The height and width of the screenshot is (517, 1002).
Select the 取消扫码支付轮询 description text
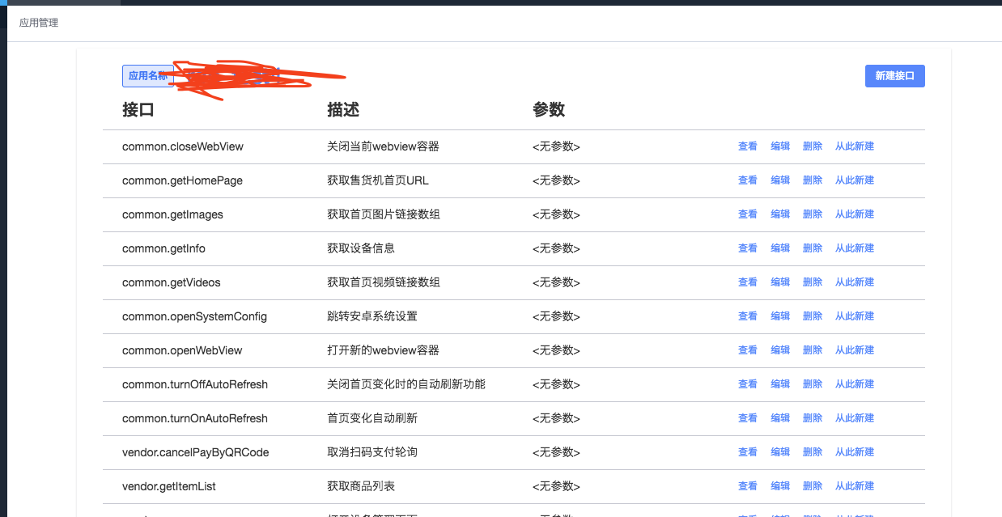coord(372,452)
